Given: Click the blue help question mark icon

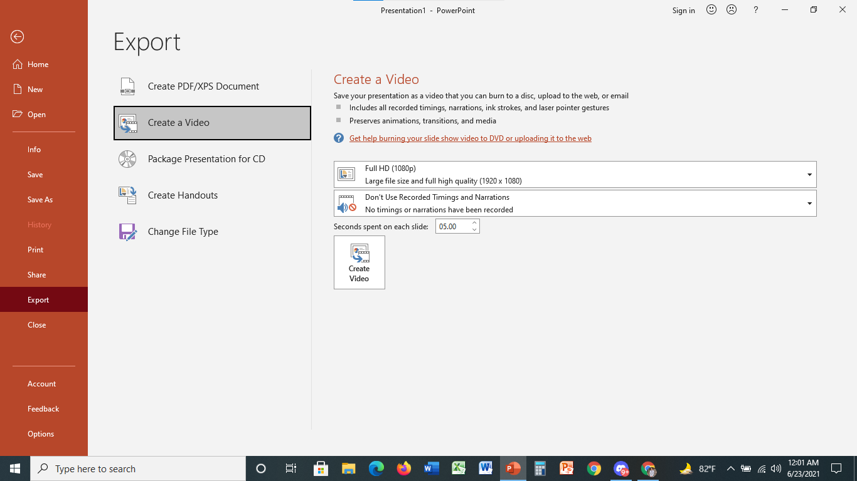Looking at the screenshot, I should point(339,138).
